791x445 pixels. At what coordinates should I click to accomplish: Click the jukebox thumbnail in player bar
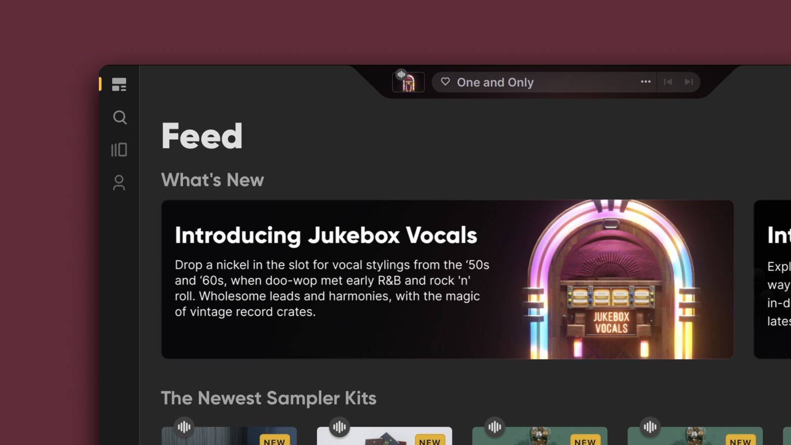point(408,82)
